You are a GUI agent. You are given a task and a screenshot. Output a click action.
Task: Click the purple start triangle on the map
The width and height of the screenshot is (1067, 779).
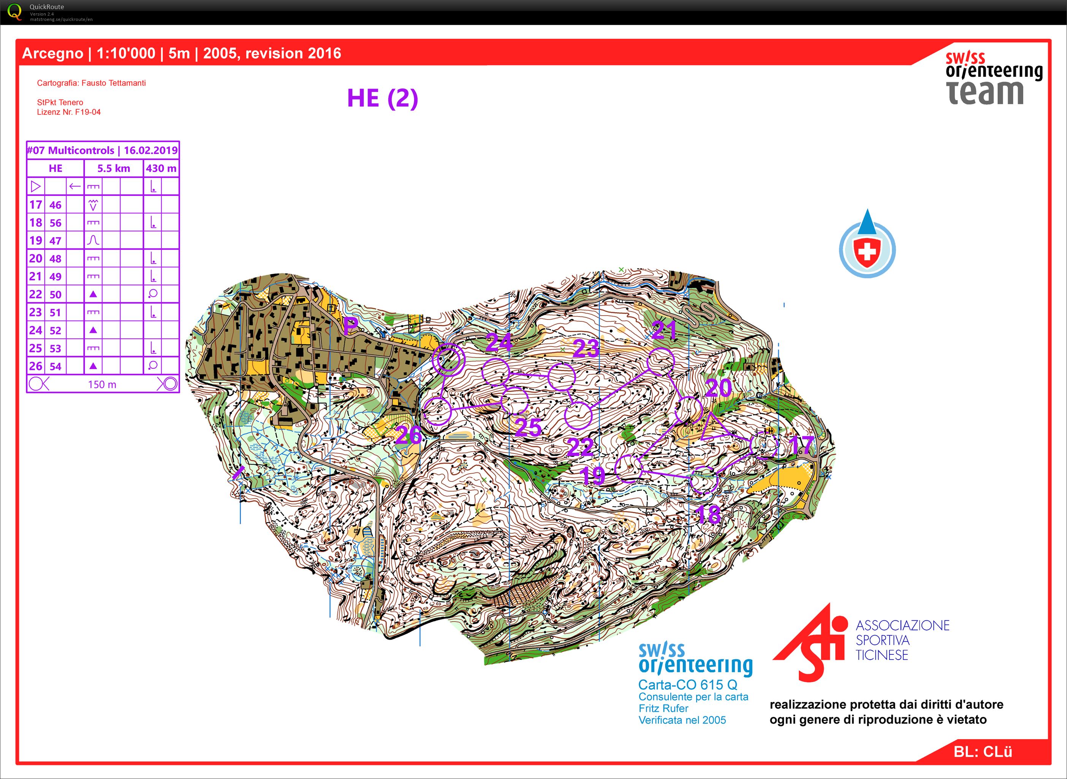pos(713,429)
